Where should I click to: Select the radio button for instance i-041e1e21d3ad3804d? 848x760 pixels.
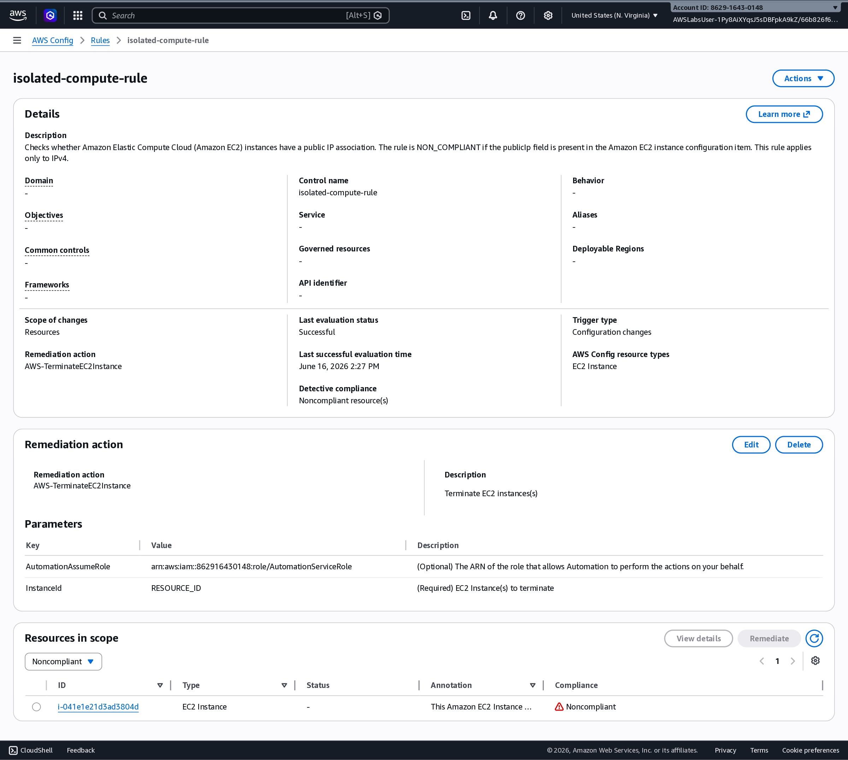tap(36, 707)
